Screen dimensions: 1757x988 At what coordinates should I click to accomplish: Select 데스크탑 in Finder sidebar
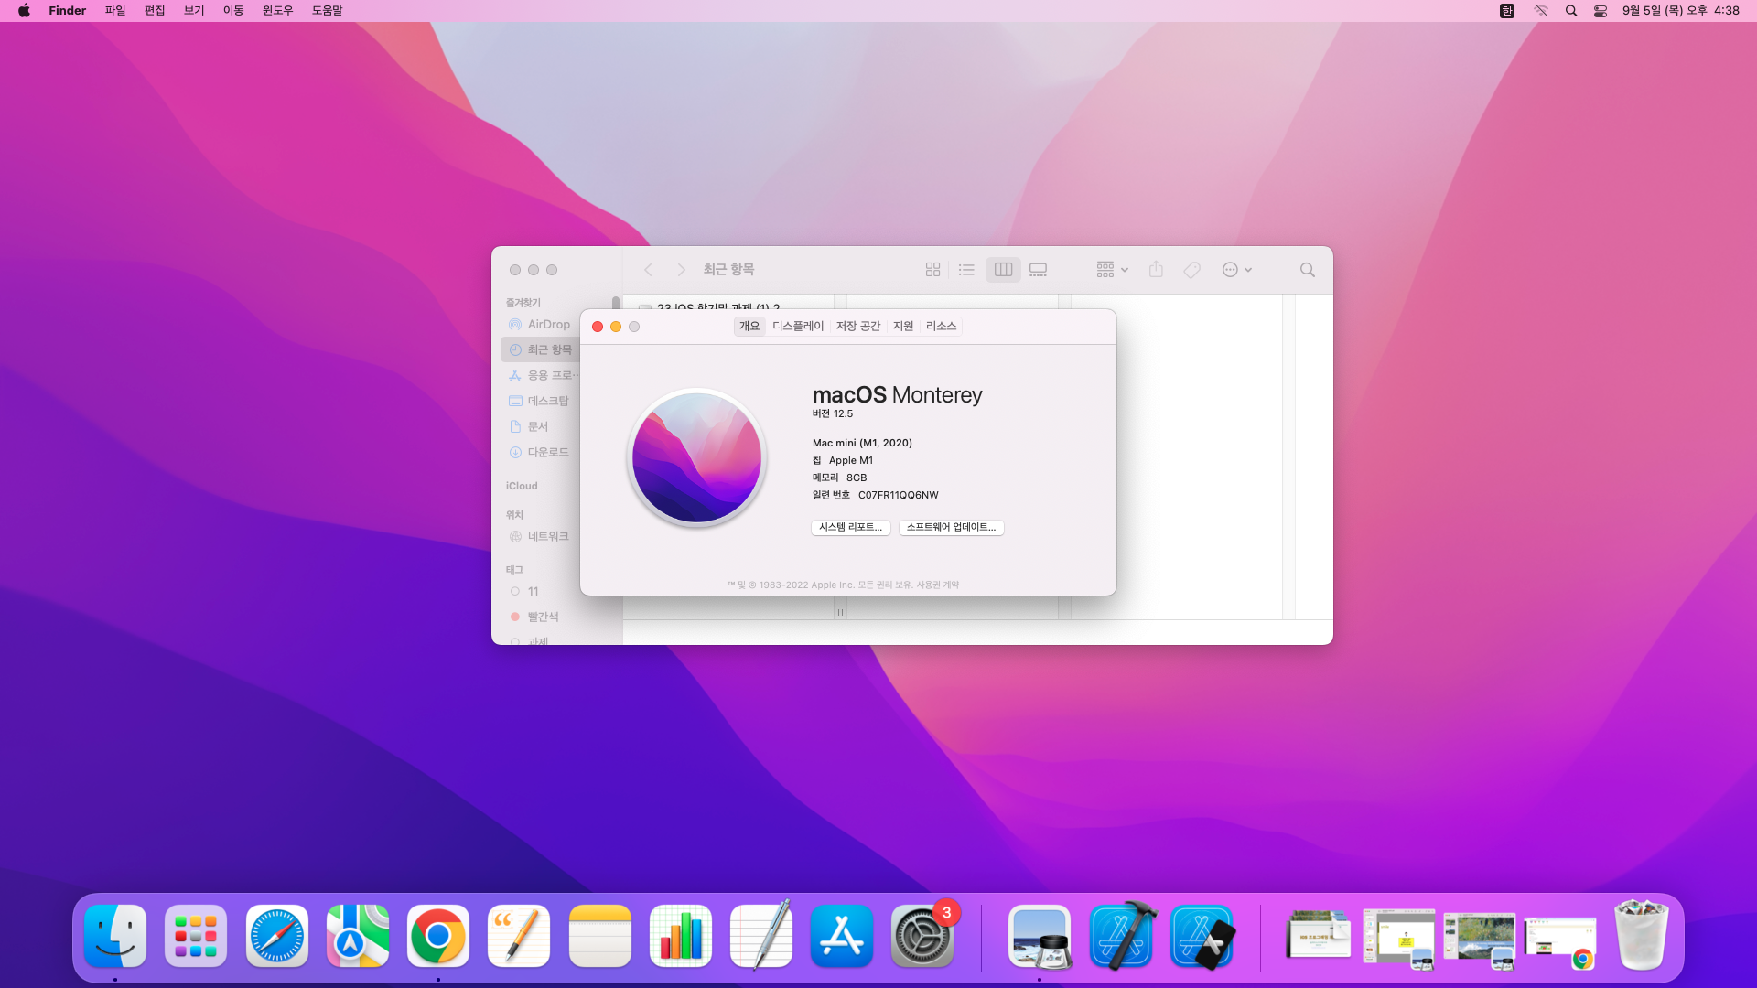540,402
